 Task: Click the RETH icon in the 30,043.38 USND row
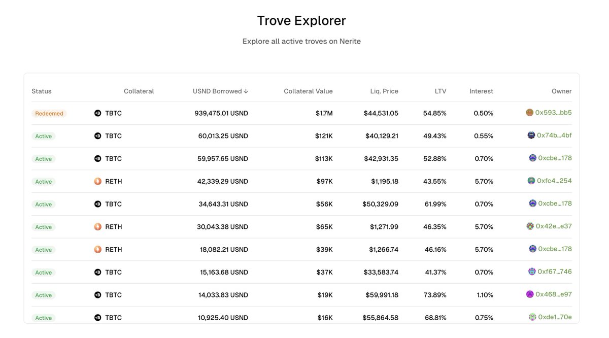pos(98,227)
